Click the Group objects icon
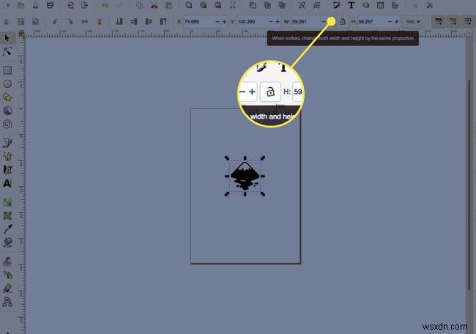 point(302,5)
